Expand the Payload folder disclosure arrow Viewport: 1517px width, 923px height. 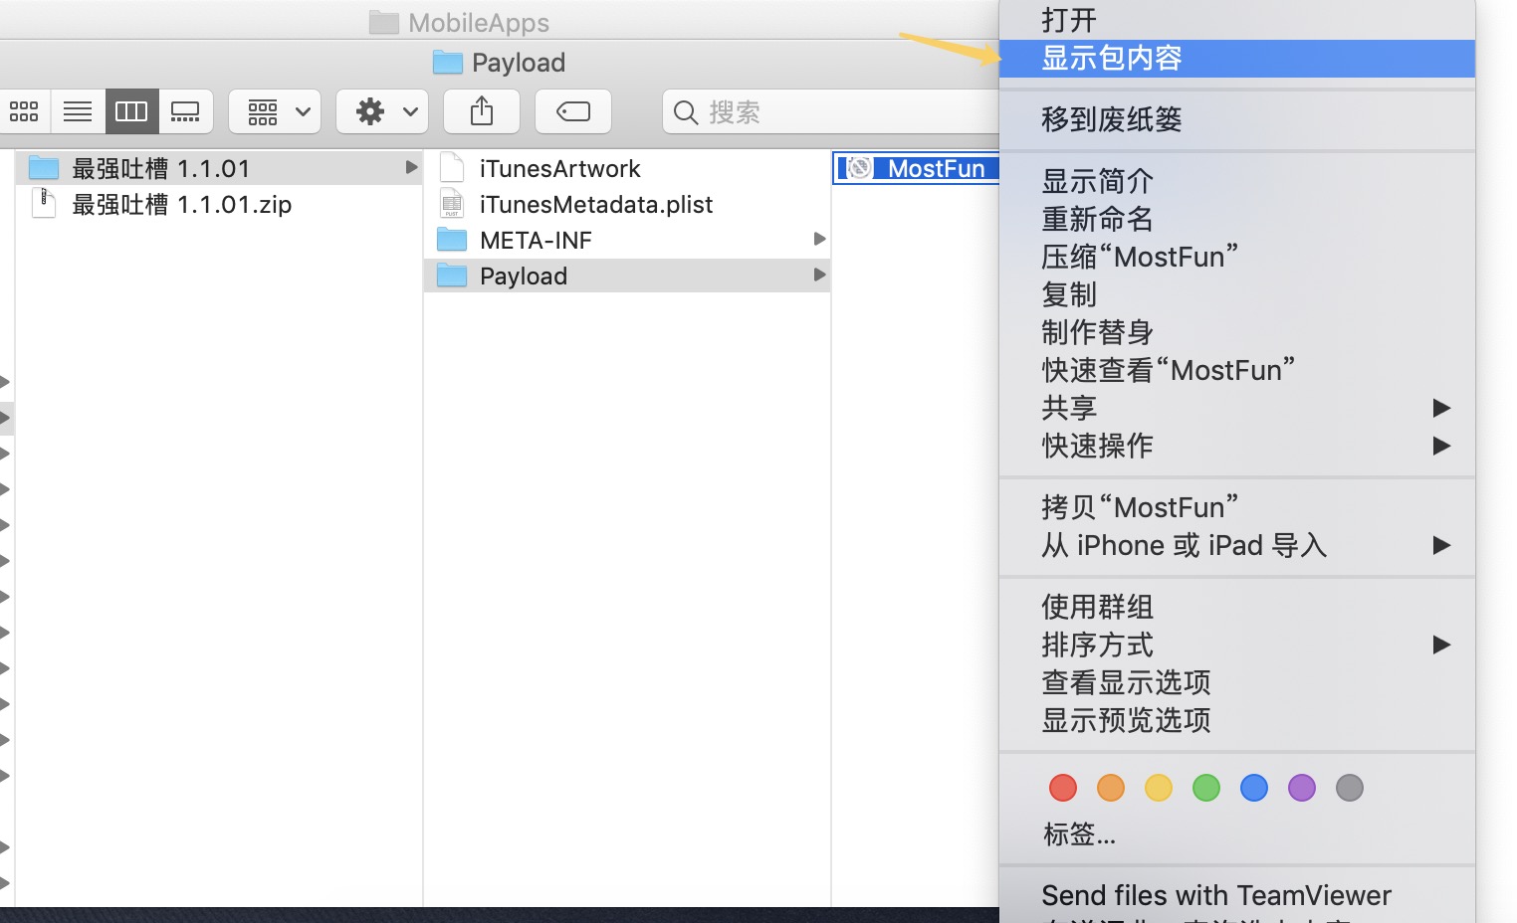coord(819,276)
